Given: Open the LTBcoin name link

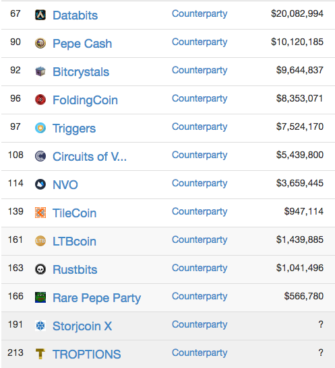Looking at the screenshot, I should [75, 242].
